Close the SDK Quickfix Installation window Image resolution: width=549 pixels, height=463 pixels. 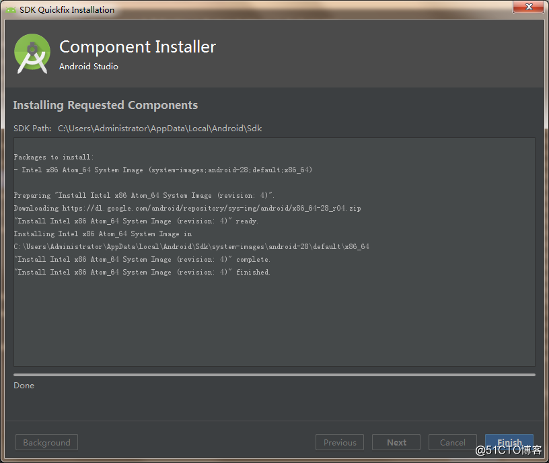click(x=529, y=7)
